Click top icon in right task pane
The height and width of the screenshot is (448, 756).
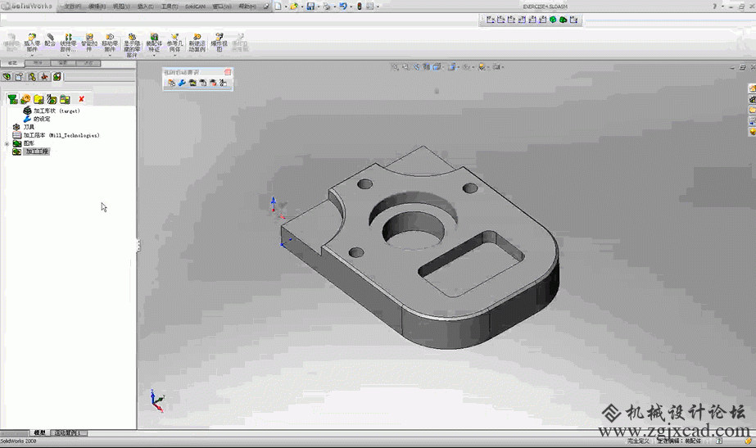[x=752, y=88]
